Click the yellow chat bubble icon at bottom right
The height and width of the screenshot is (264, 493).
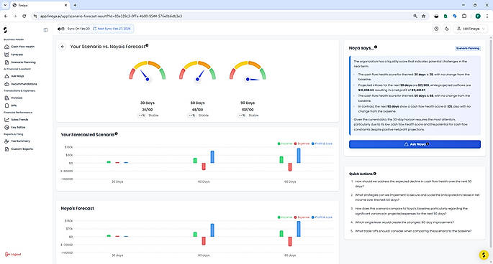484,255
